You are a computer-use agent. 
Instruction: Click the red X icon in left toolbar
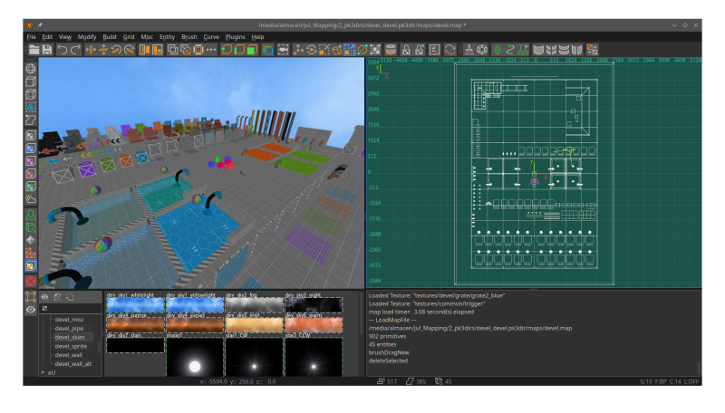tap(30, 281)
